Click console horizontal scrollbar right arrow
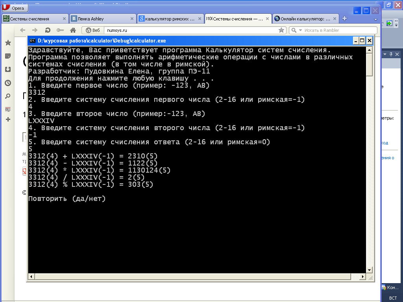Screen dimensions: 403x302 coord(362,276)
